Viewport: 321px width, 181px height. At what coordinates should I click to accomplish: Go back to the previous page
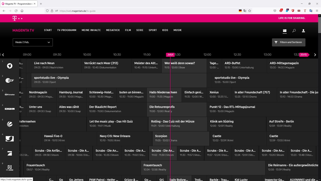4,11
